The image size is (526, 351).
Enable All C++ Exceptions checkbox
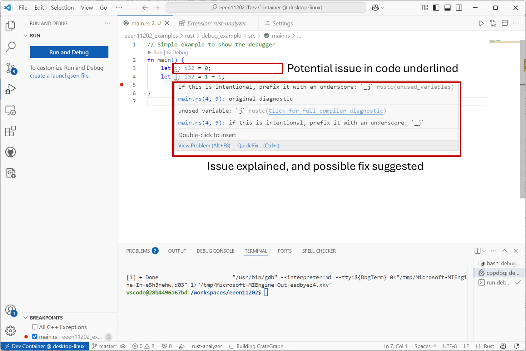click(35, 327)
